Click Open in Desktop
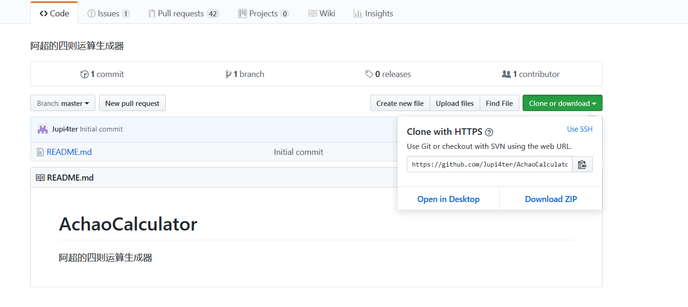Screen dimensions: 688x307 pyautogui.click(x=448, y=199)
